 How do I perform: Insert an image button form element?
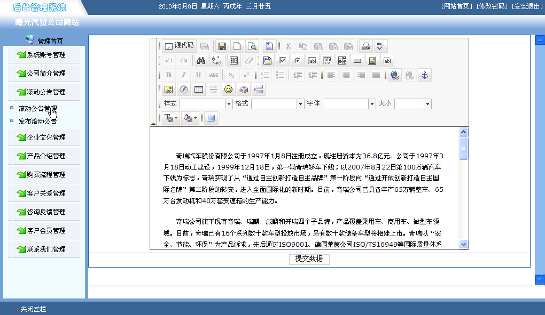(x=372, y=61)
